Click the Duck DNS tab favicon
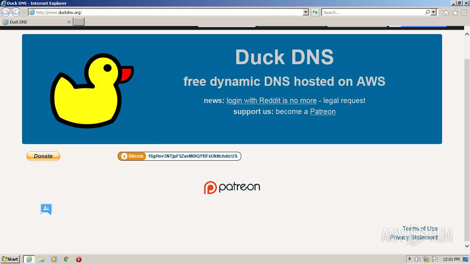The width and height of the screenshot is (470, 264). pos(6,22)
